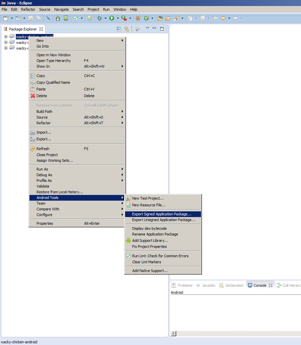Select Export Signed Application Package
301x345 pixels.
(x=163, y=214)
